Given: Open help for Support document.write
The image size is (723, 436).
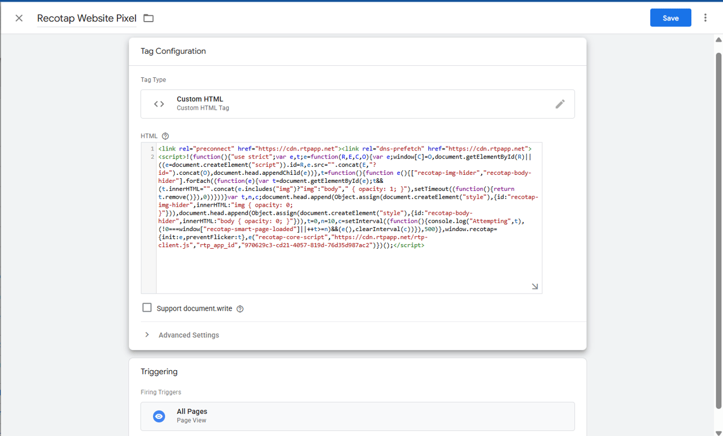Looking at the screenshot, I should click(x=240, y=309).
